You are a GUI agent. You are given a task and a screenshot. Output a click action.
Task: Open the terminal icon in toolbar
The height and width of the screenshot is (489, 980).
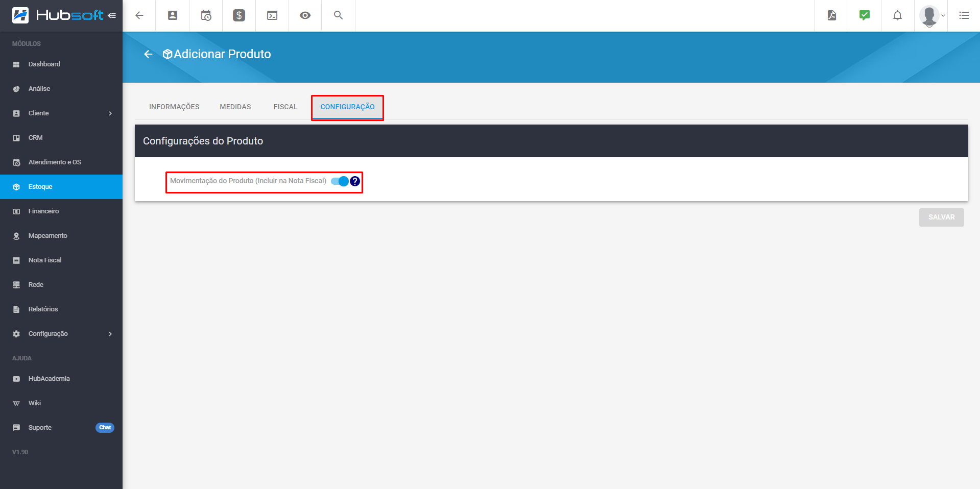pos(272,15)
